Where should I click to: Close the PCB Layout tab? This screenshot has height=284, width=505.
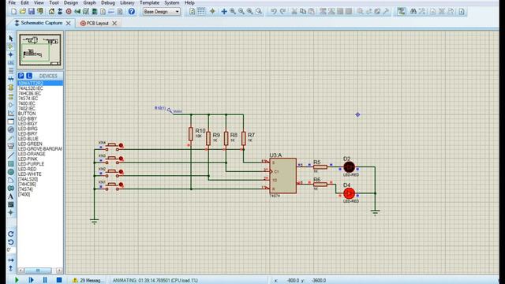coord(114,23)
